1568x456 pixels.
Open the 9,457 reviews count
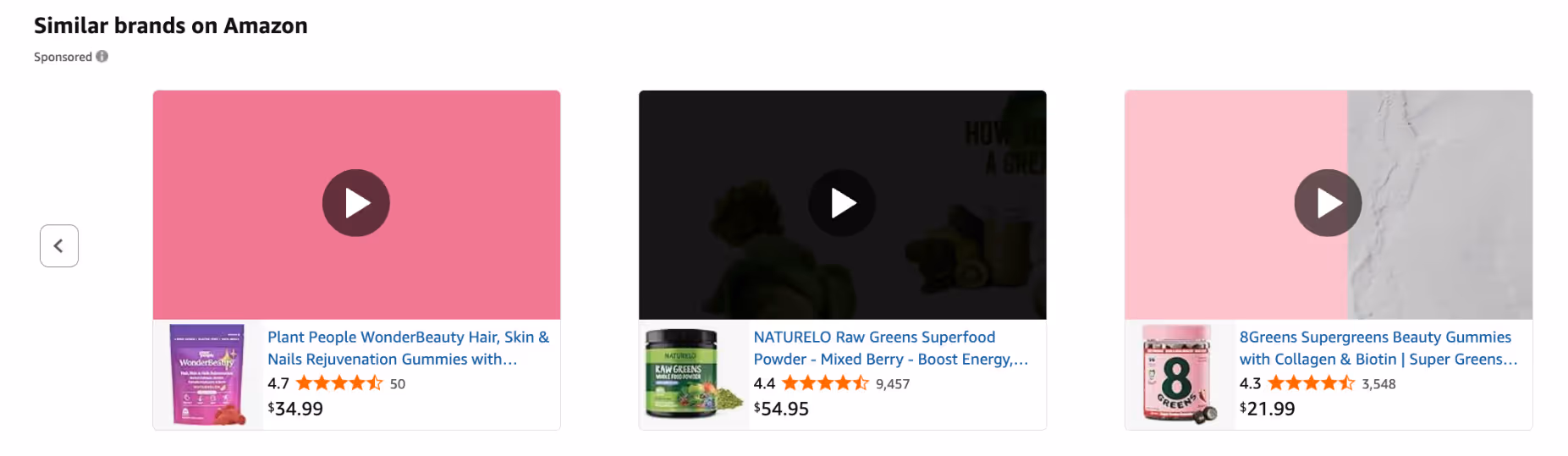893,384
